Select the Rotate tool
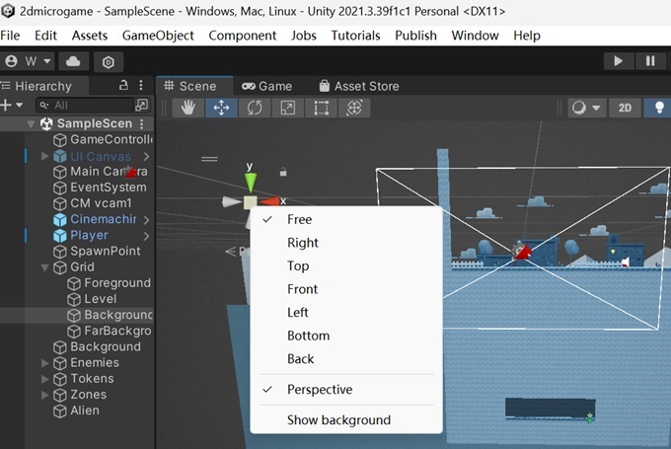This screenshot has height=449, width=671. pos(255,108)
